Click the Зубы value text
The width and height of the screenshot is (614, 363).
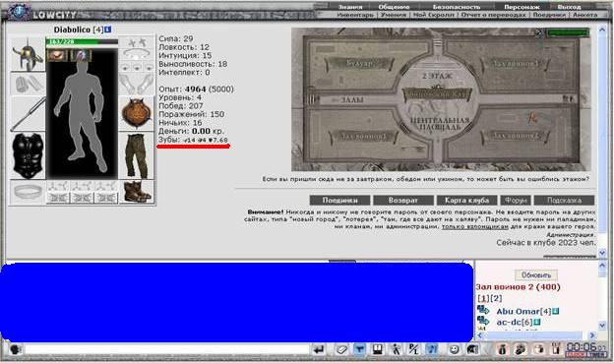[206, 140]
